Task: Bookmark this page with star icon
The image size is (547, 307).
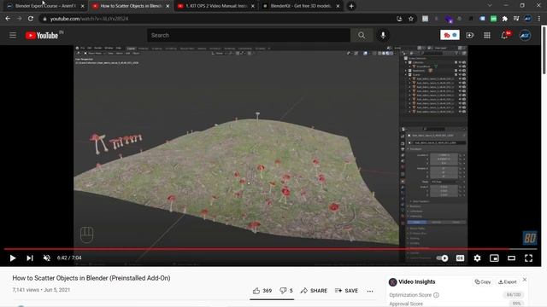Action: tap(411, 19)
